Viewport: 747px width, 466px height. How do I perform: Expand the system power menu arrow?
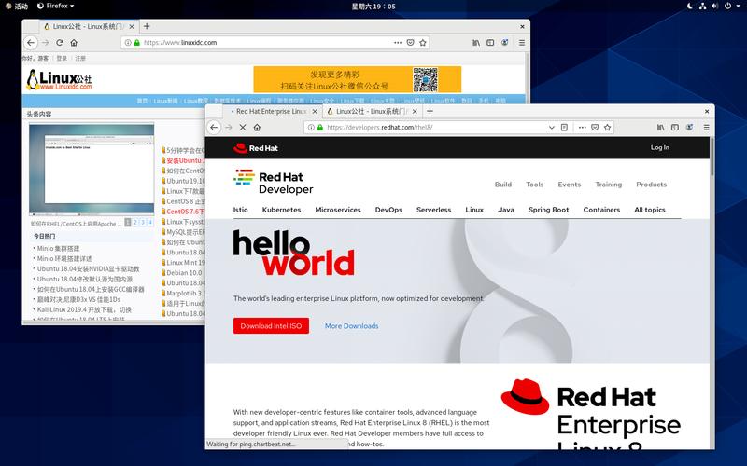click(x=738, y=6)
